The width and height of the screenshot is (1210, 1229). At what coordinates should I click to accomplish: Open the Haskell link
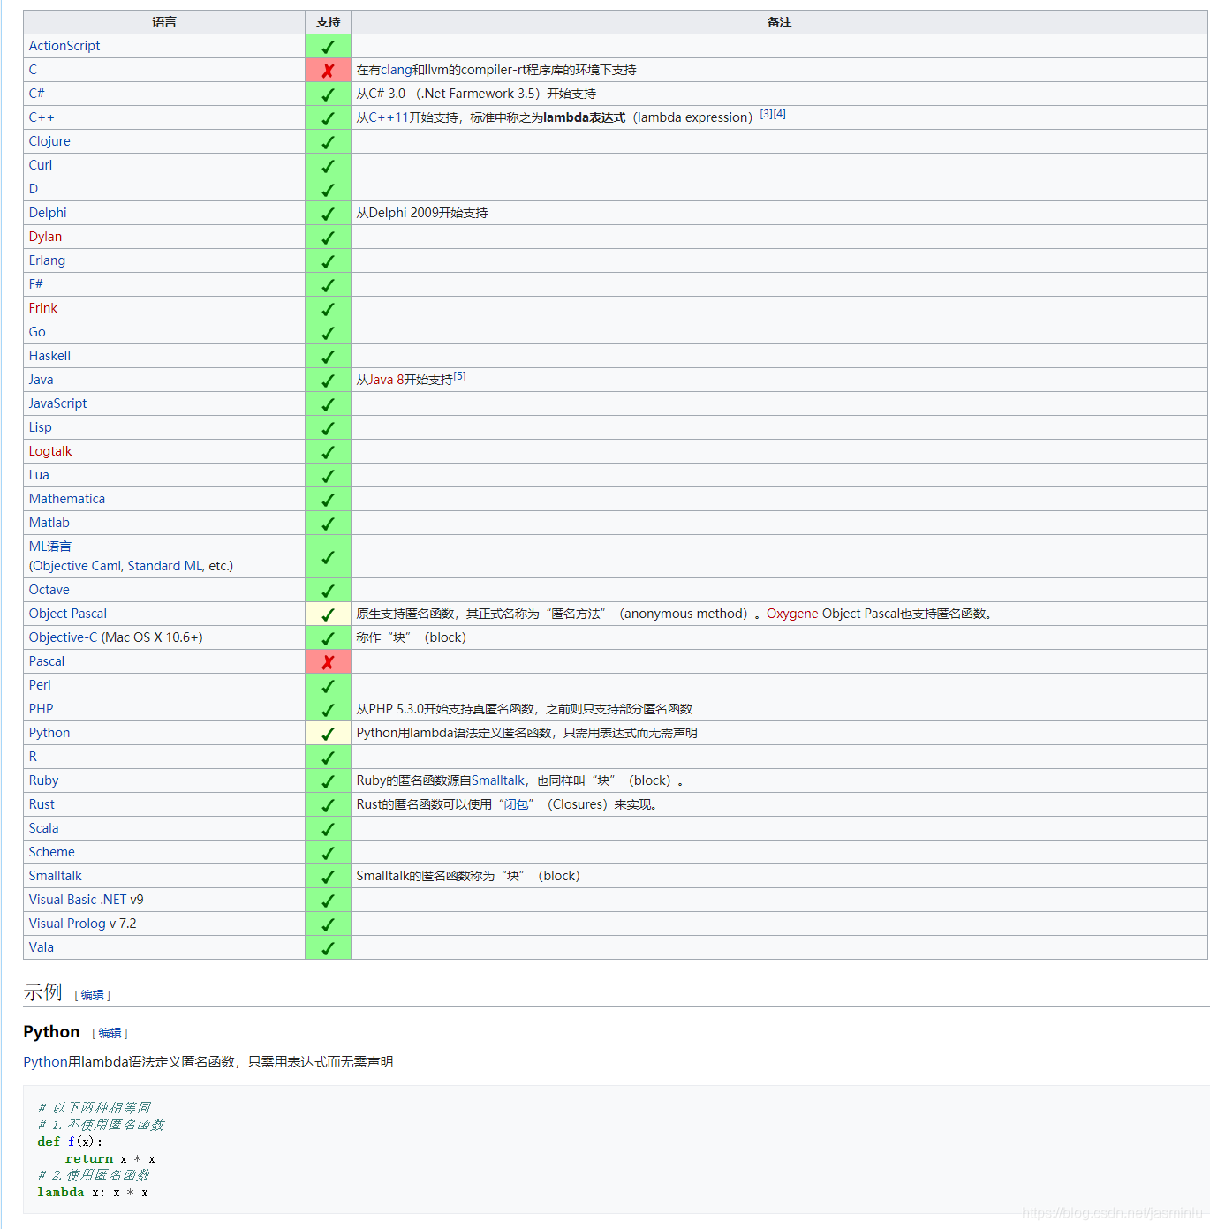click(49, 356)
